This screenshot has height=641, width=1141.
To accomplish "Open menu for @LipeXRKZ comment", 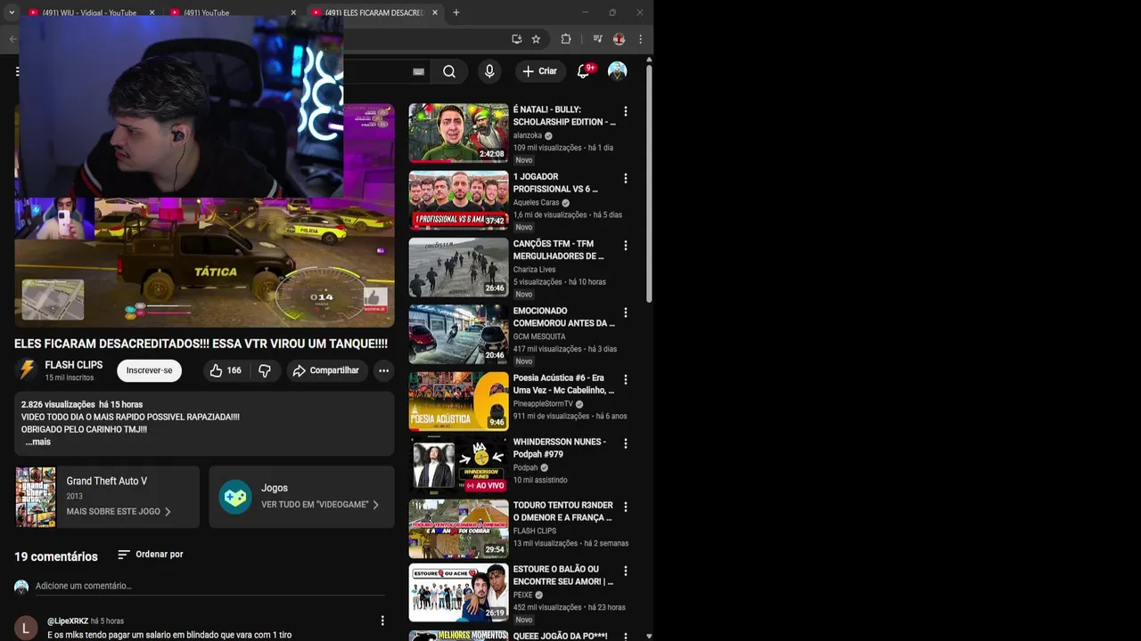I will coord(382,621).
